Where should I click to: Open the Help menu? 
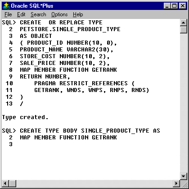tap(78, 14)
